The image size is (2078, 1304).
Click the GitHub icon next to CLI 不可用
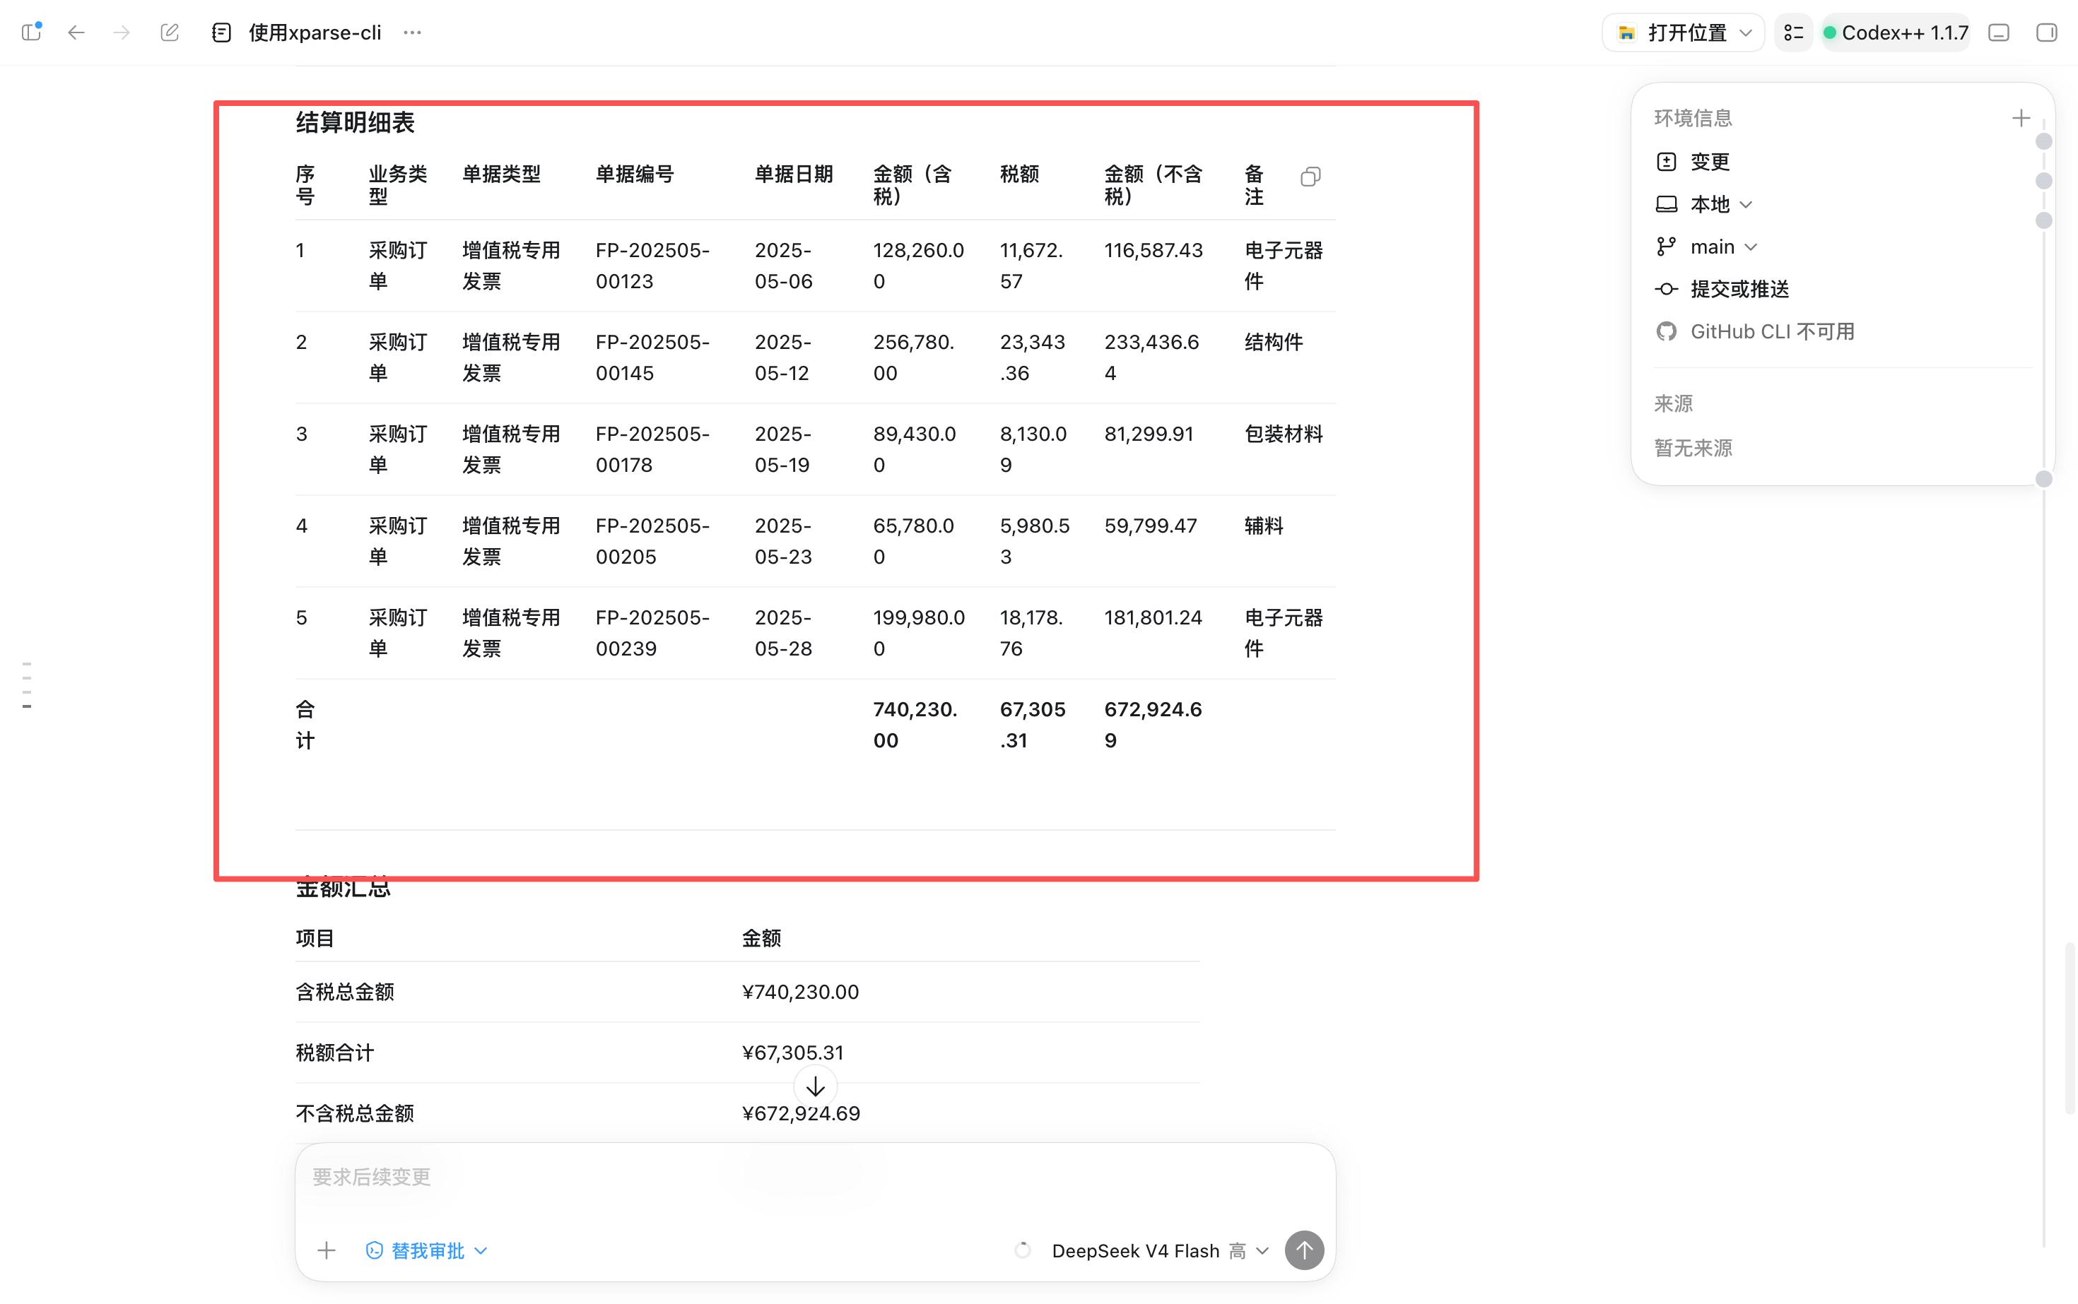(x=1667, y=331)
